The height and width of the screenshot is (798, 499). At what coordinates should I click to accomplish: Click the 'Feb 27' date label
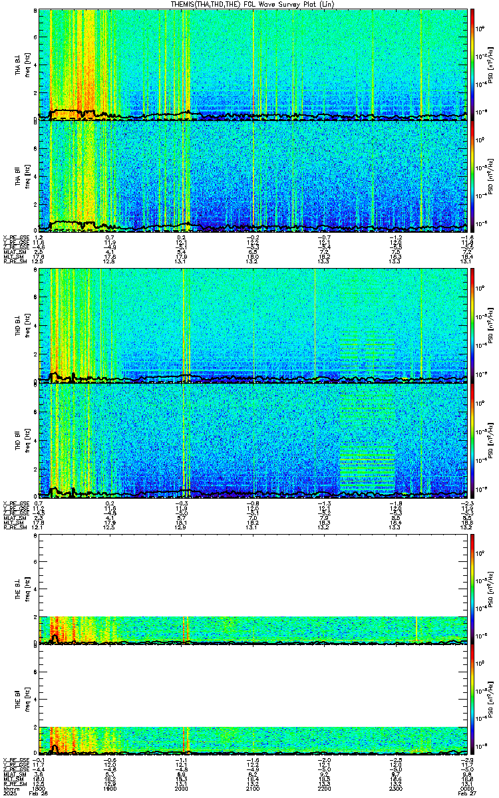point(466,793)
